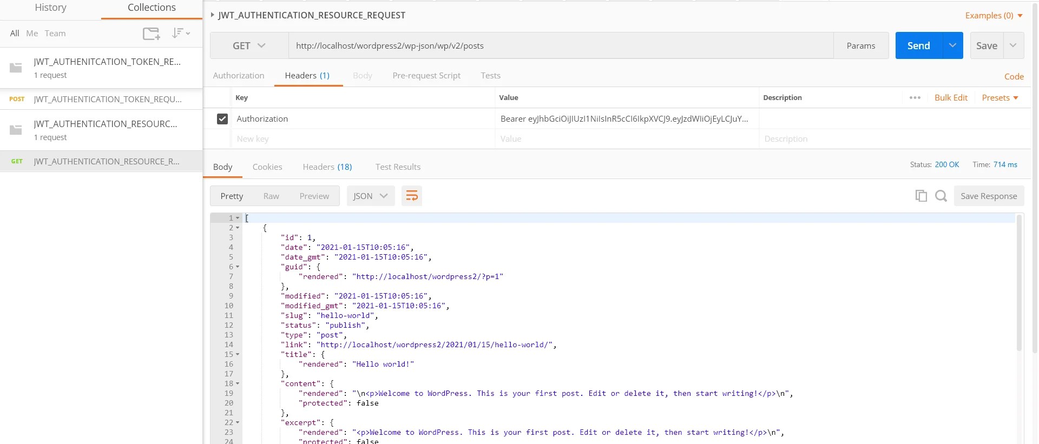Collapse JSON line 1 array fold arrow
The height and width of the screenshot is (444, 1039).
pos(238,218)
